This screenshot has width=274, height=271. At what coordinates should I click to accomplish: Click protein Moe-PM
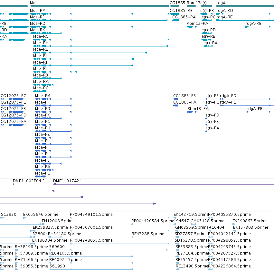tap(43, 96)
